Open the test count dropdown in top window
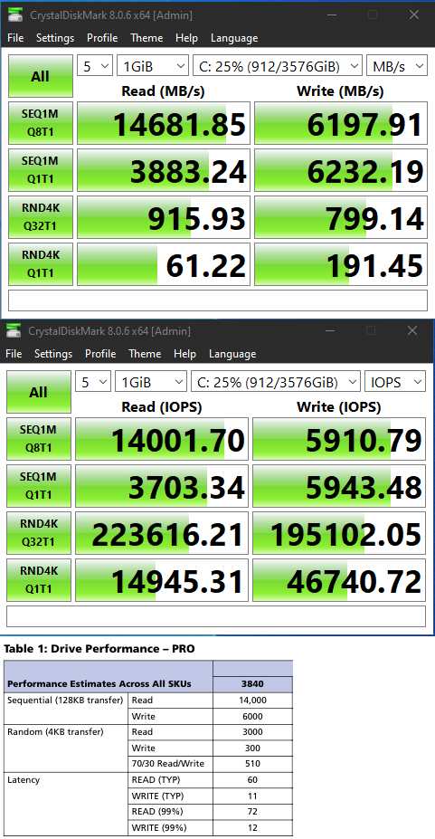The width and height of the screenshot is (435, 839). coord(95,66)
